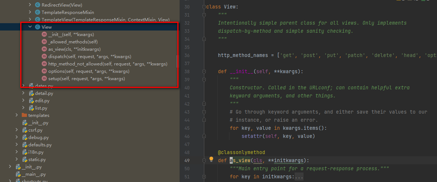Image resolution: width=437 pixels, height=182 pixels.
Task: Click setattr on line 46
Action: pos(252,136)
